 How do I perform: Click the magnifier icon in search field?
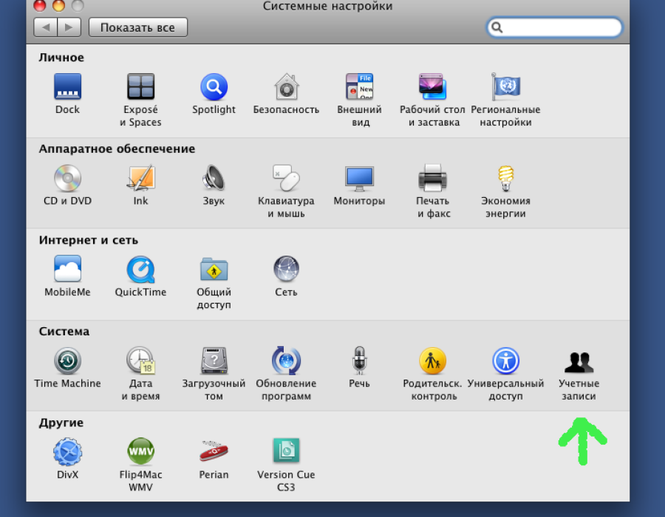[497, 27]
